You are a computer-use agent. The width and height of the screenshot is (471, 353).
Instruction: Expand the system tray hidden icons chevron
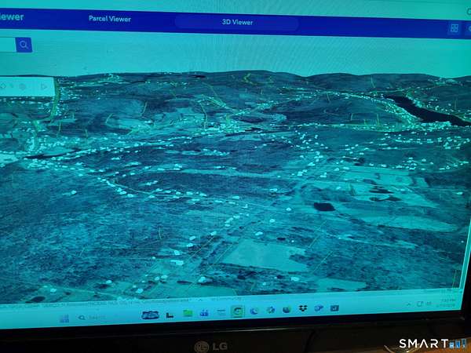[407, 304]
